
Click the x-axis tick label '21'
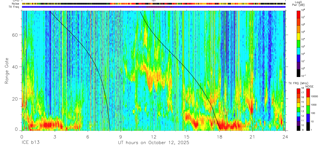coord(253,137)
